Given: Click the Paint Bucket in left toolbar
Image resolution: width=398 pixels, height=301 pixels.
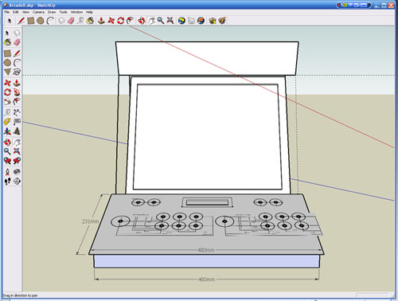Looking at the screenshot, I should [7, 42].
